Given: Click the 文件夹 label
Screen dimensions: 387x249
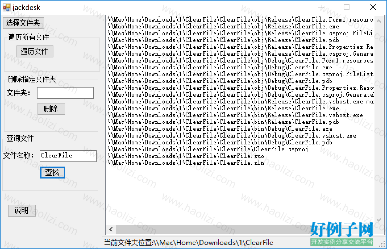Looking at the screenshot, I should pos(18,93).
